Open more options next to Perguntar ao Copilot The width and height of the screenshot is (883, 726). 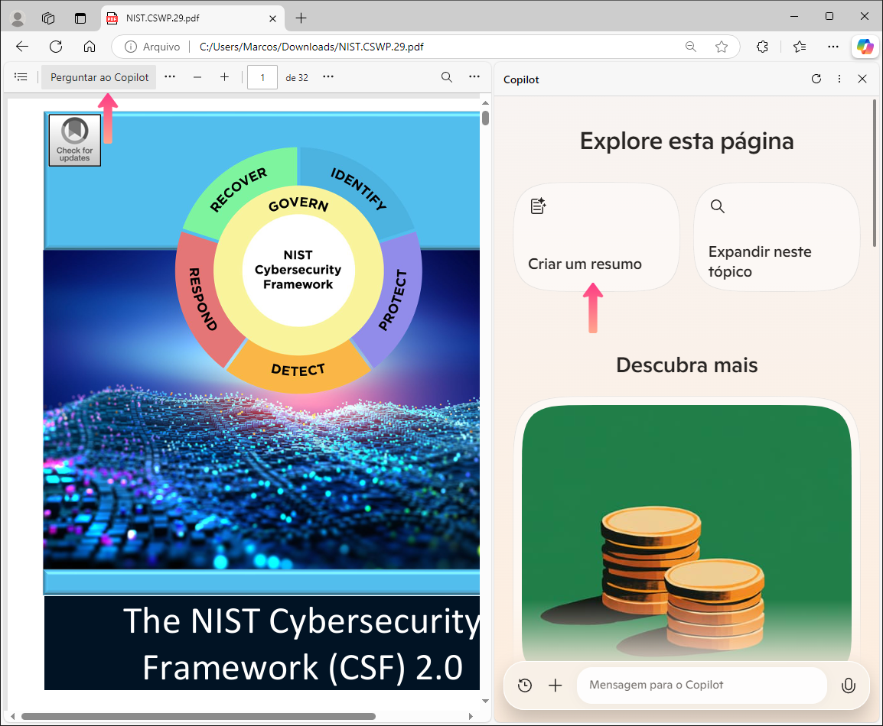[170, 77]
